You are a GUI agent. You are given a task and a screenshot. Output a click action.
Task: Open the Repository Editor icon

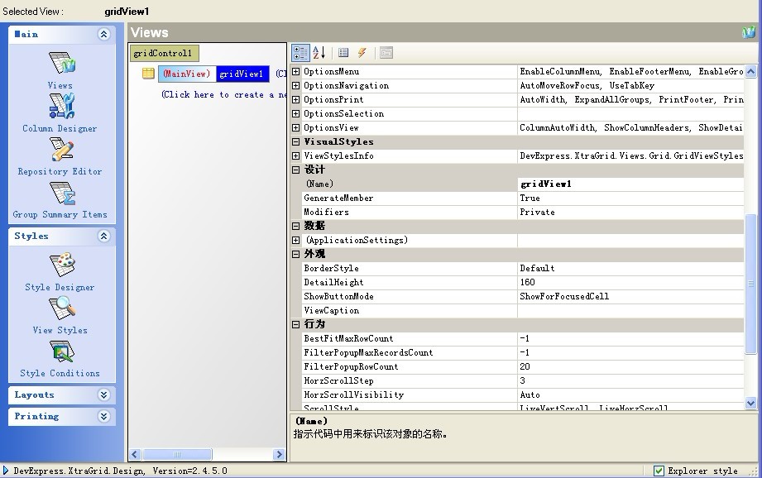click(62, 149)
